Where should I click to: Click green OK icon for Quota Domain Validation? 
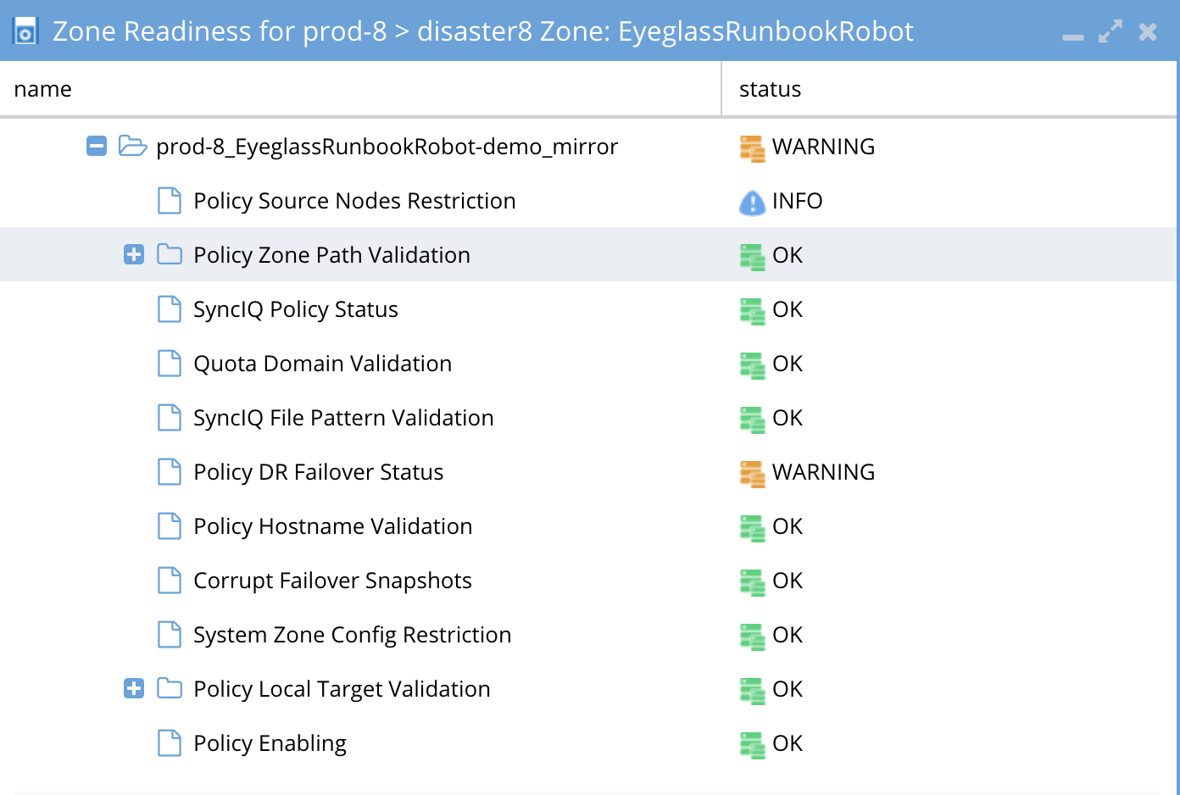tap(752, 365)
